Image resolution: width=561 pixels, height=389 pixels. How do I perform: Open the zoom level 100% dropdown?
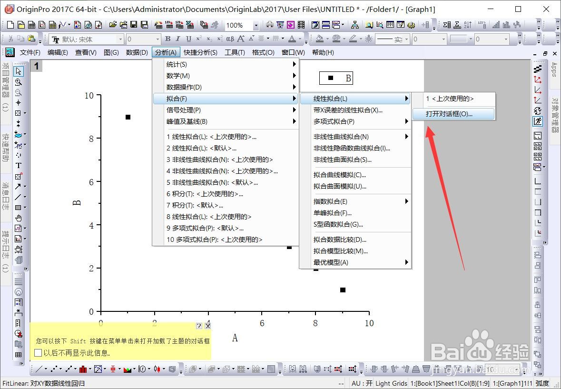[256, 25]
